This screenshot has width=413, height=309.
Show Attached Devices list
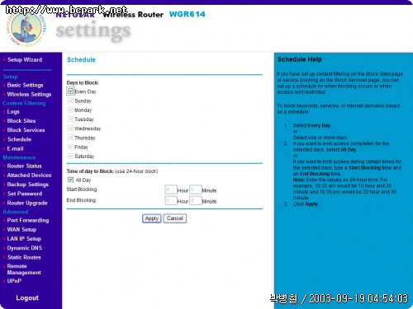click(x=29, y=176)
